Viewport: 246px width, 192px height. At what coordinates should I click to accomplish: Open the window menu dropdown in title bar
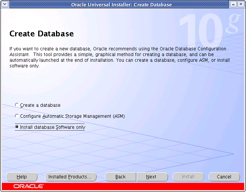[x=5, y=4]
